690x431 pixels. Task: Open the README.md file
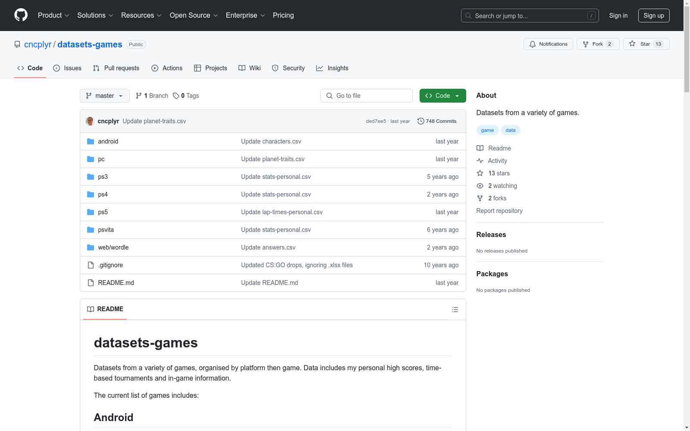tap(116, 283)
